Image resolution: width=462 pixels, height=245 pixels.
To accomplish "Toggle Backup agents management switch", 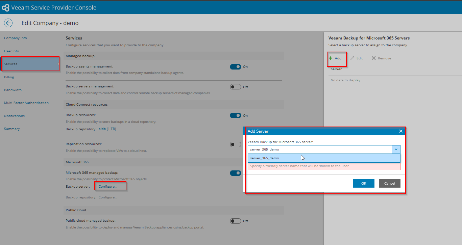I will (236, 67).
